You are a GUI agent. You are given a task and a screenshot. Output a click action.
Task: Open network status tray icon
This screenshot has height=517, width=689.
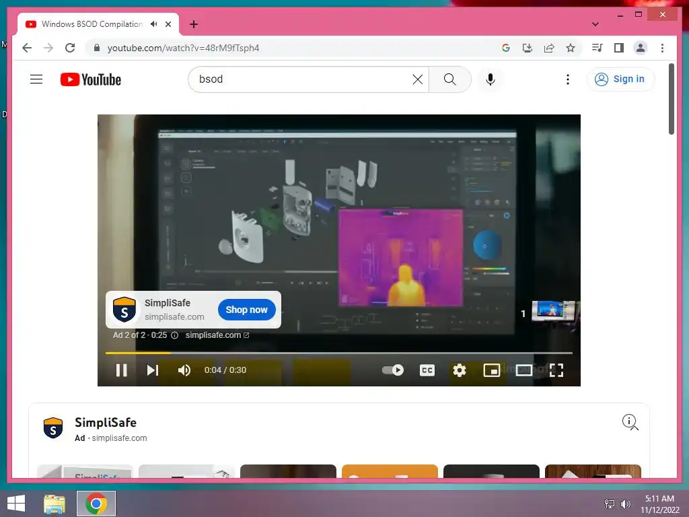point(610,504)
